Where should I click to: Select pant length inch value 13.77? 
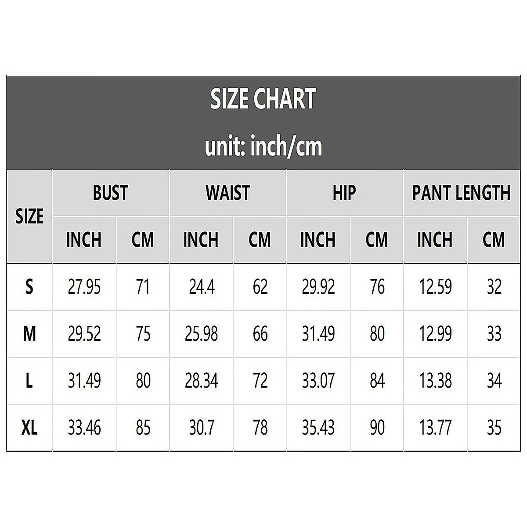click(x=435, y=428)
